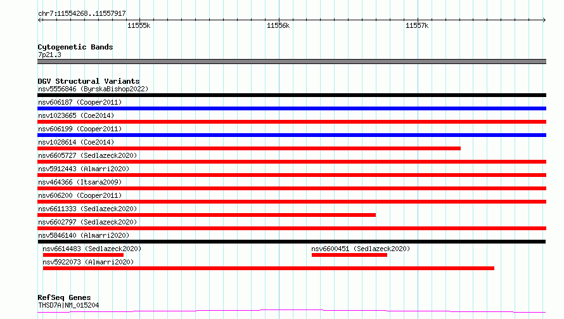Select the red bar of nsv1023665
This screenshot has width=564, height=319.
pos(292,122)
